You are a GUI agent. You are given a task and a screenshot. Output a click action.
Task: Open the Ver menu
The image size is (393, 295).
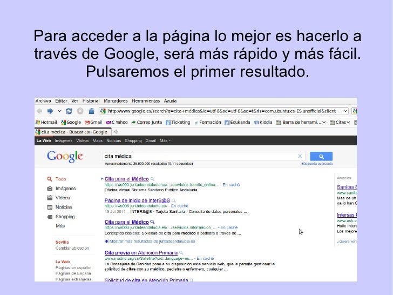pyautogui.click(x=74, y=101)
